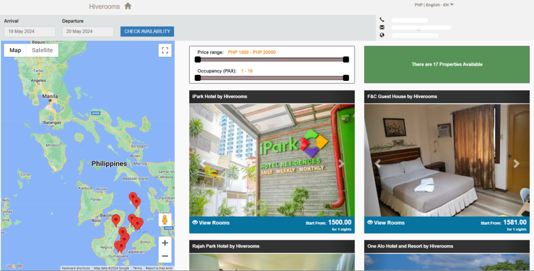This screenshot has width=534, height=271.
Task: Click the email envelope icon
Action: [x=382, y=27]
